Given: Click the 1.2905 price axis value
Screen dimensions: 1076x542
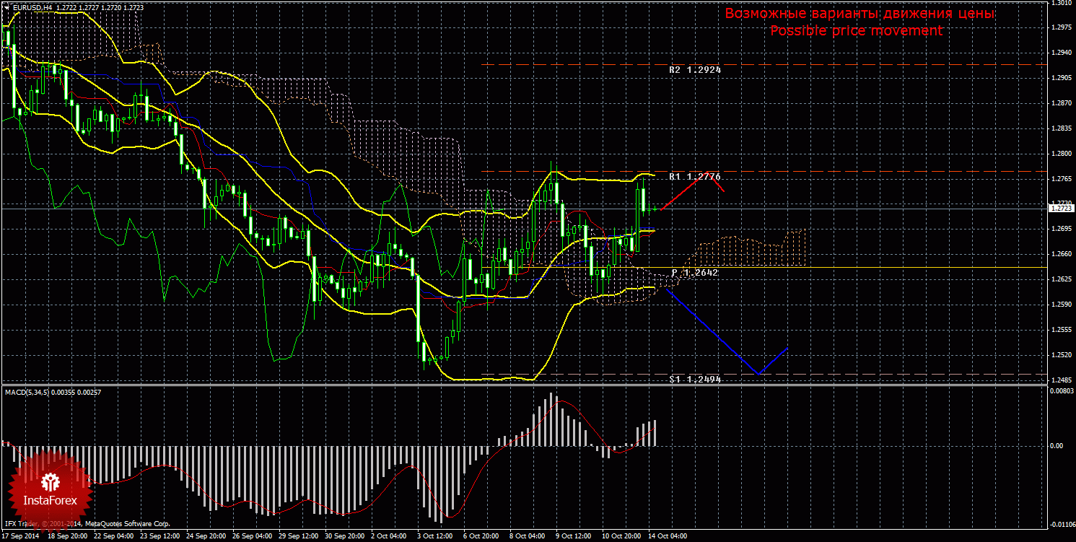Looking at the screenshot, I should pyautogui.click(x=1061, y=79).
